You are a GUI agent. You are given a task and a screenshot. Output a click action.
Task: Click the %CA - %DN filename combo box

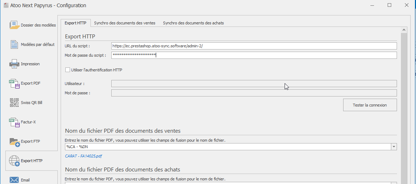(x=228, y=147)
